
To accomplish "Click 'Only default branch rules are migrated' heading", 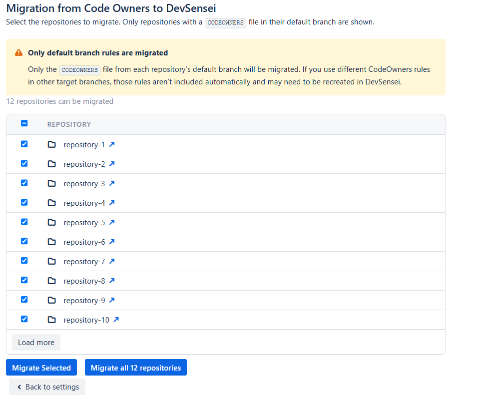I will pyautogui.click(x=98, y=53).
